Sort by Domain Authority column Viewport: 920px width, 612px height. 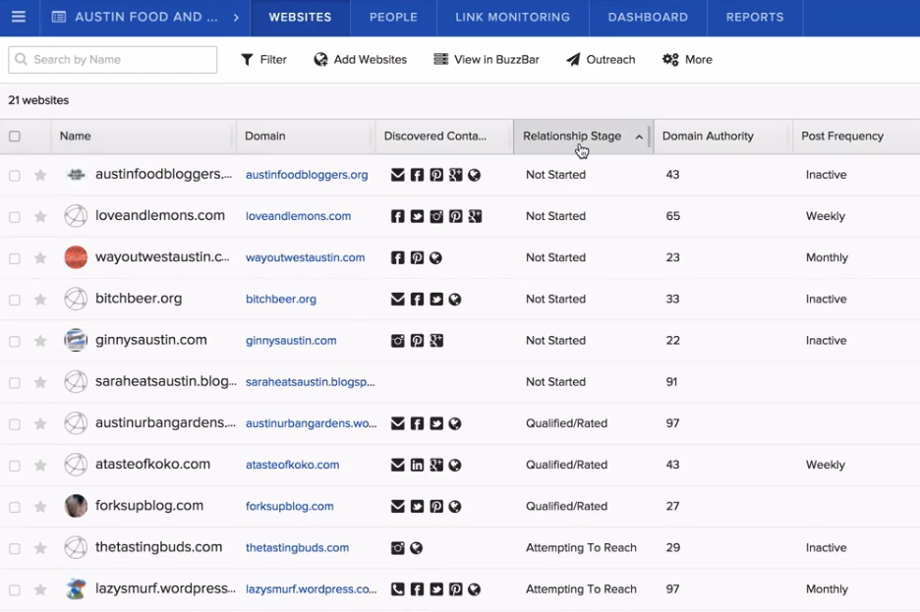point(722,136)
